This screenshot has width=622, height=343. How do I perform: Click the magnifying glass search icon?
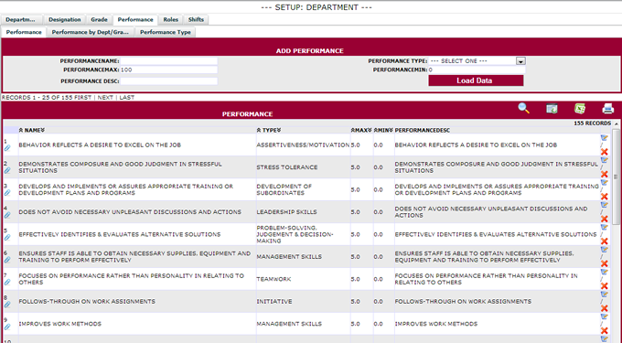coord(523,108)
